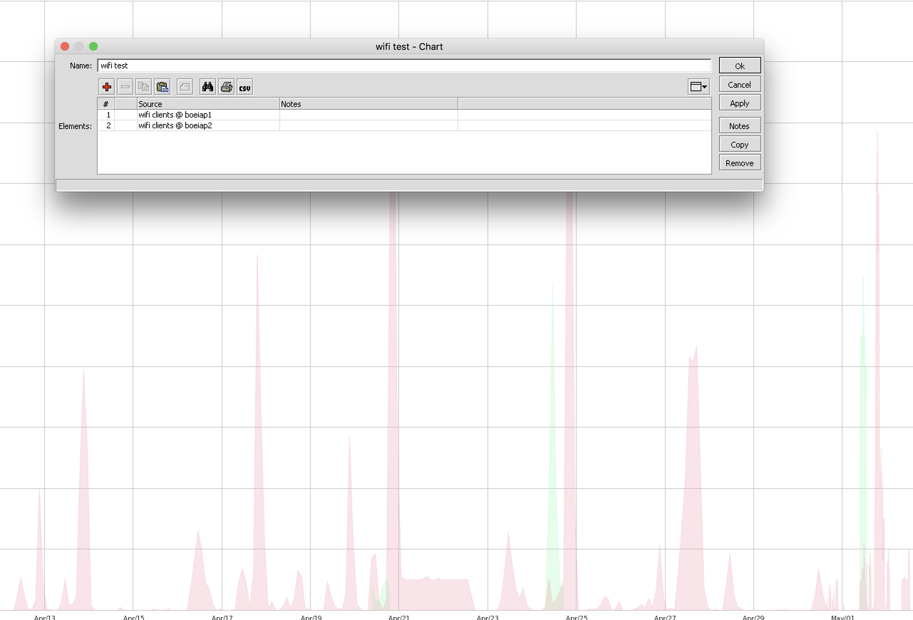Click the red plus add element icon

[x=107, y=87]
